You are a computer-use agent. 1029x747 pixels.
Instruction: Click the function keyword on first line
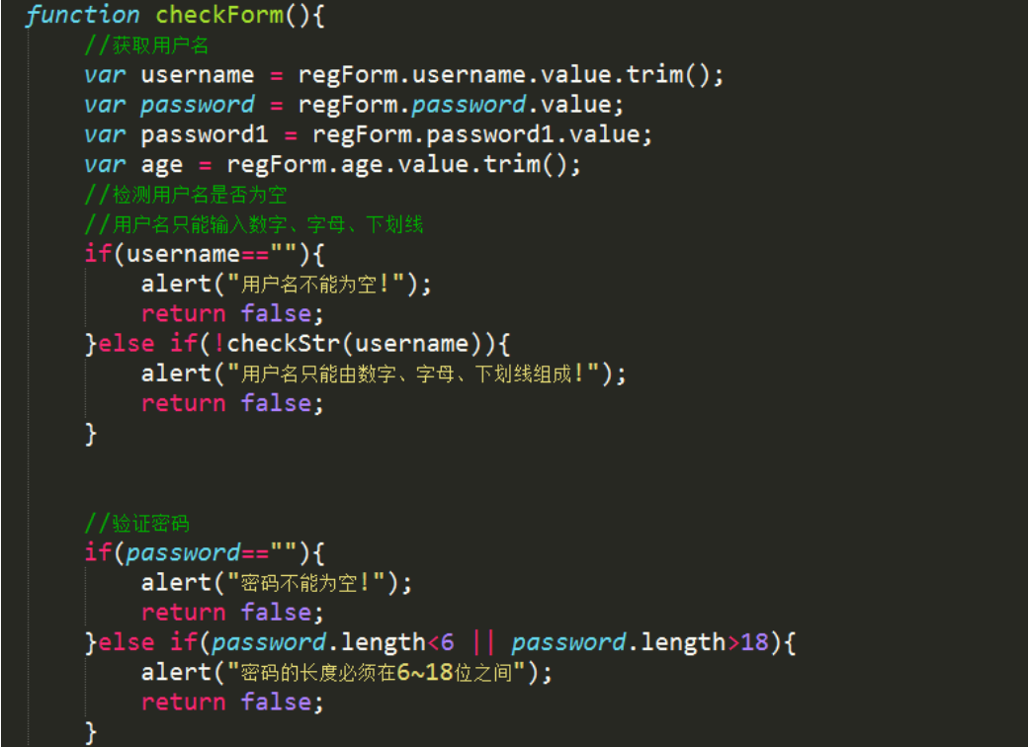pyautogui.click(x=82, y=15)
